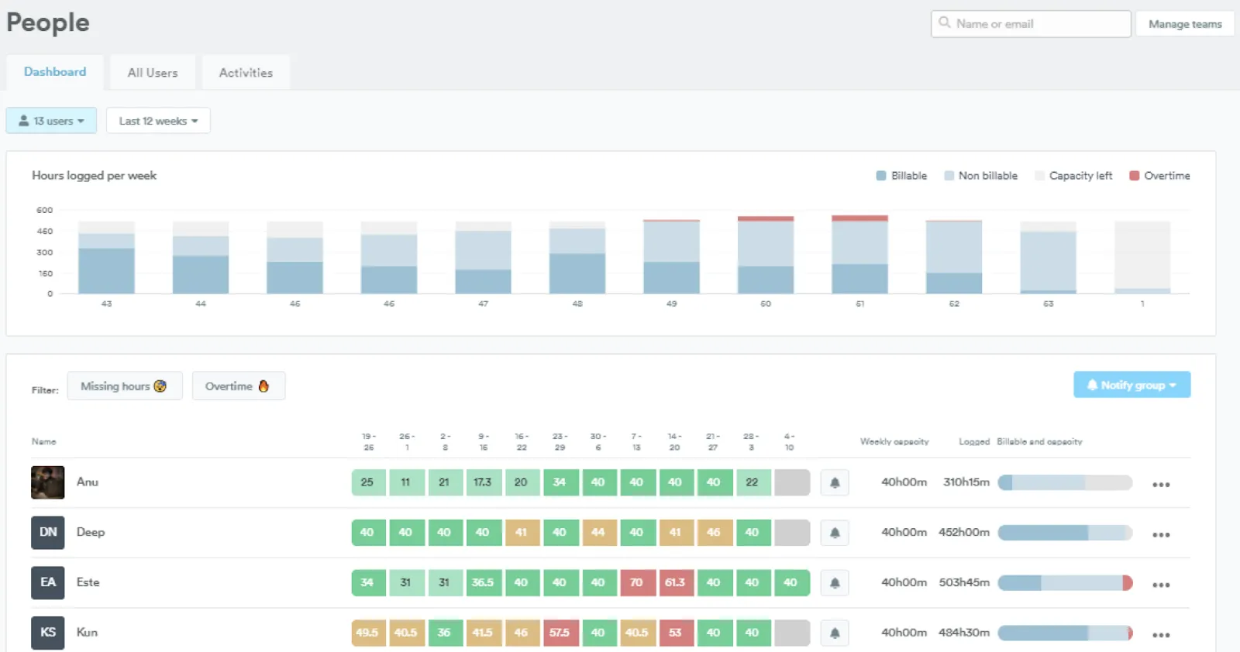Toggle the Billable legend item

coord(901,176)
